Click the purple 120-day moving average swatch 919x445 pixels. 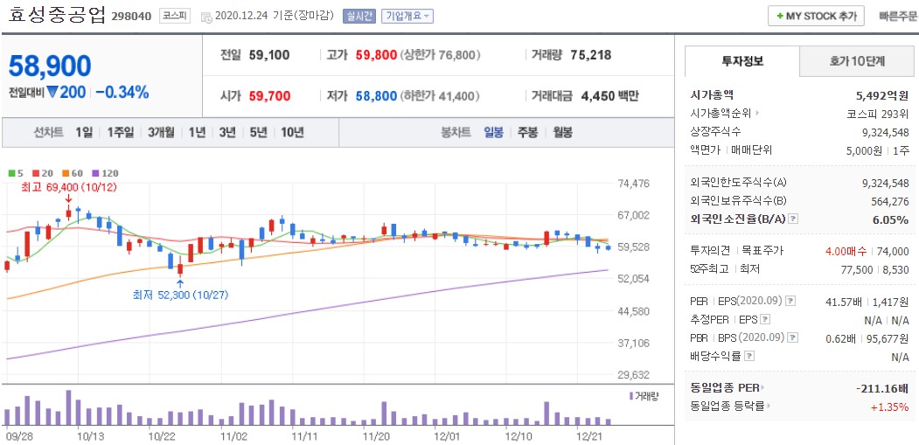coord(95,174)
